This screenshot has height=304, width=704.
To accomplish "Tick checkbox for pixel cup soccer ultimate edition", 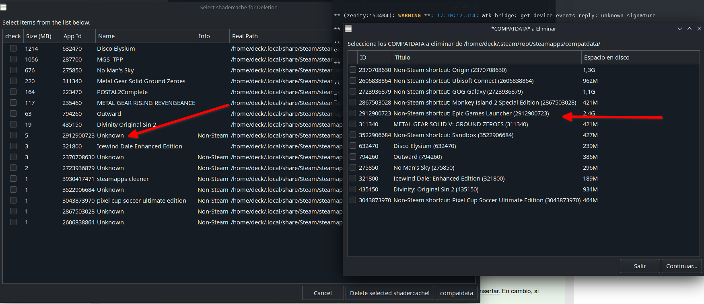I will pos(13,200).
